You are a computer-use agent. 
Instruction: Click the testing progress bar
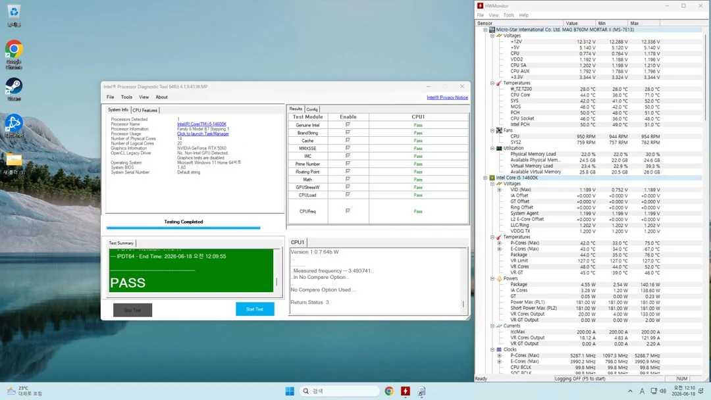183,228
